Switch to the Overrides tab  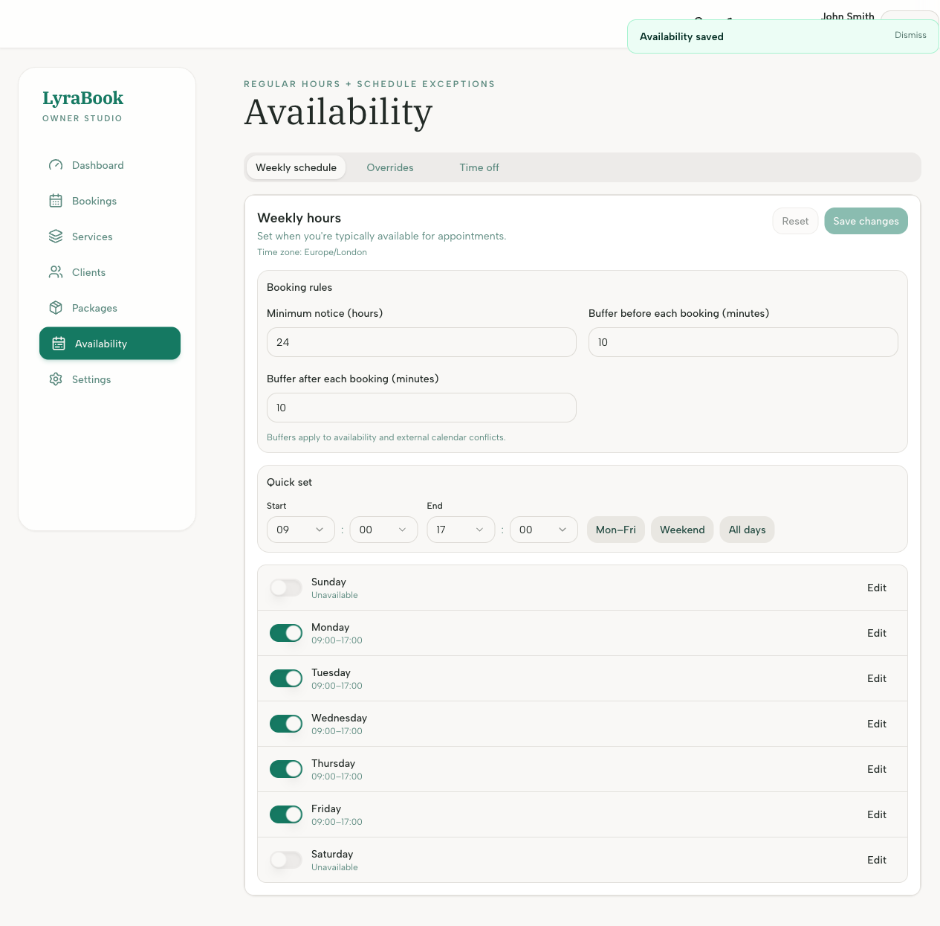pos(389,167)
